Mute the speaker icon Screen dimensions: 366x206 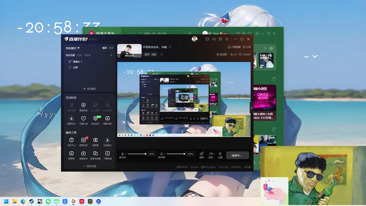(x=161, y=154)
